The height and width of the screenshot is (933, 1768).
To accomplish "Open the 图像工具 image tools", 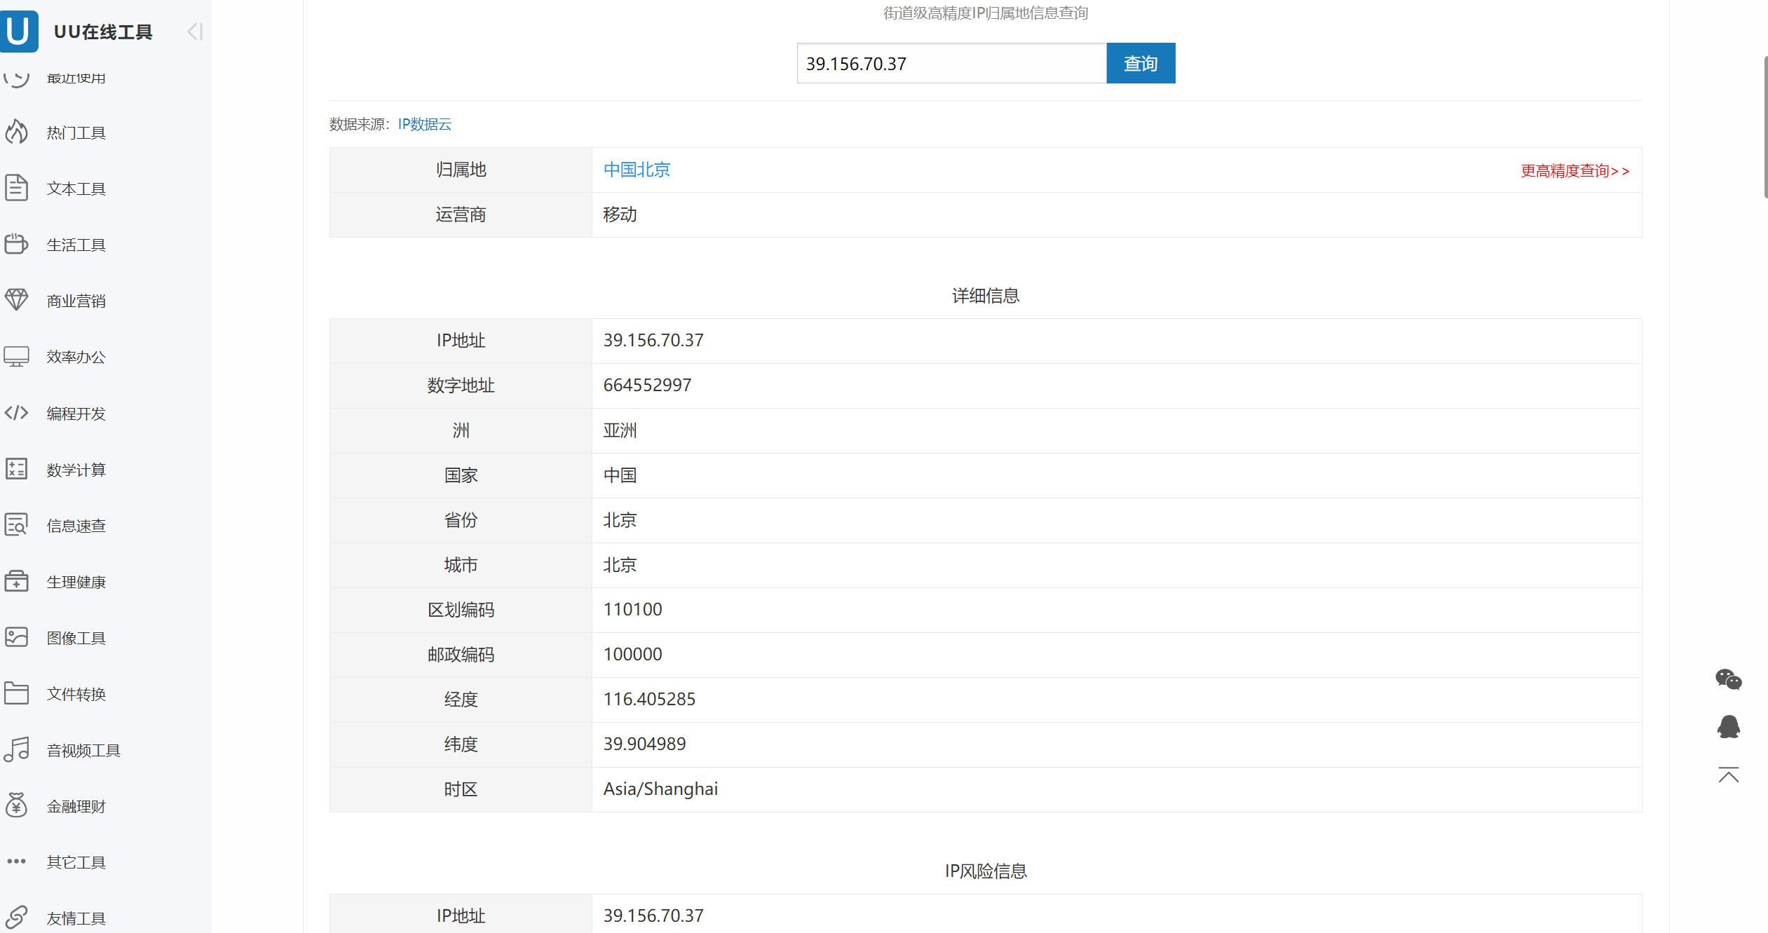I will click(76, 638).
